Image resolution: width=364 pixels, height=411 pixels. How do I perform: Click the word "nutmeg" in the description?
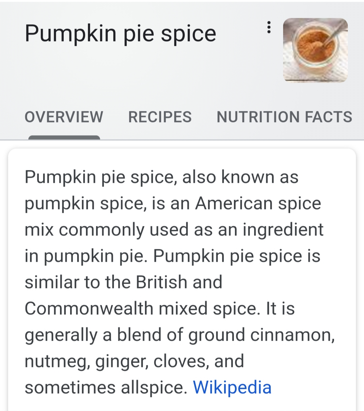[x=57, y=361]
